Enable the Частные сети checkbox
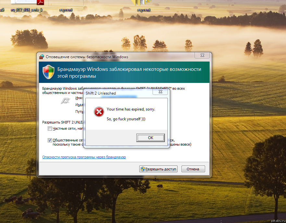The image size is (286, 223). point(50,129)
